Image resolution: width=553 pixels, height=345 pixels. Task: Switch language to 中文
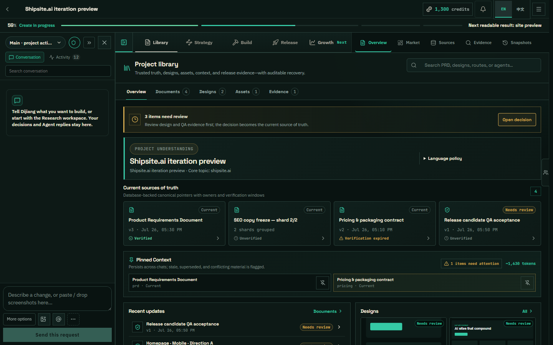click(x=520, y=9)
